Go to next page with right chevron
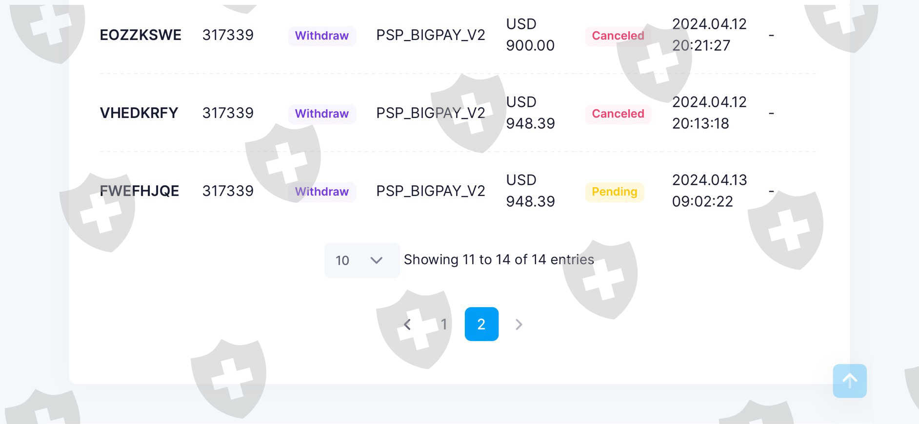 pyautogui.click(x=519, y=324)
